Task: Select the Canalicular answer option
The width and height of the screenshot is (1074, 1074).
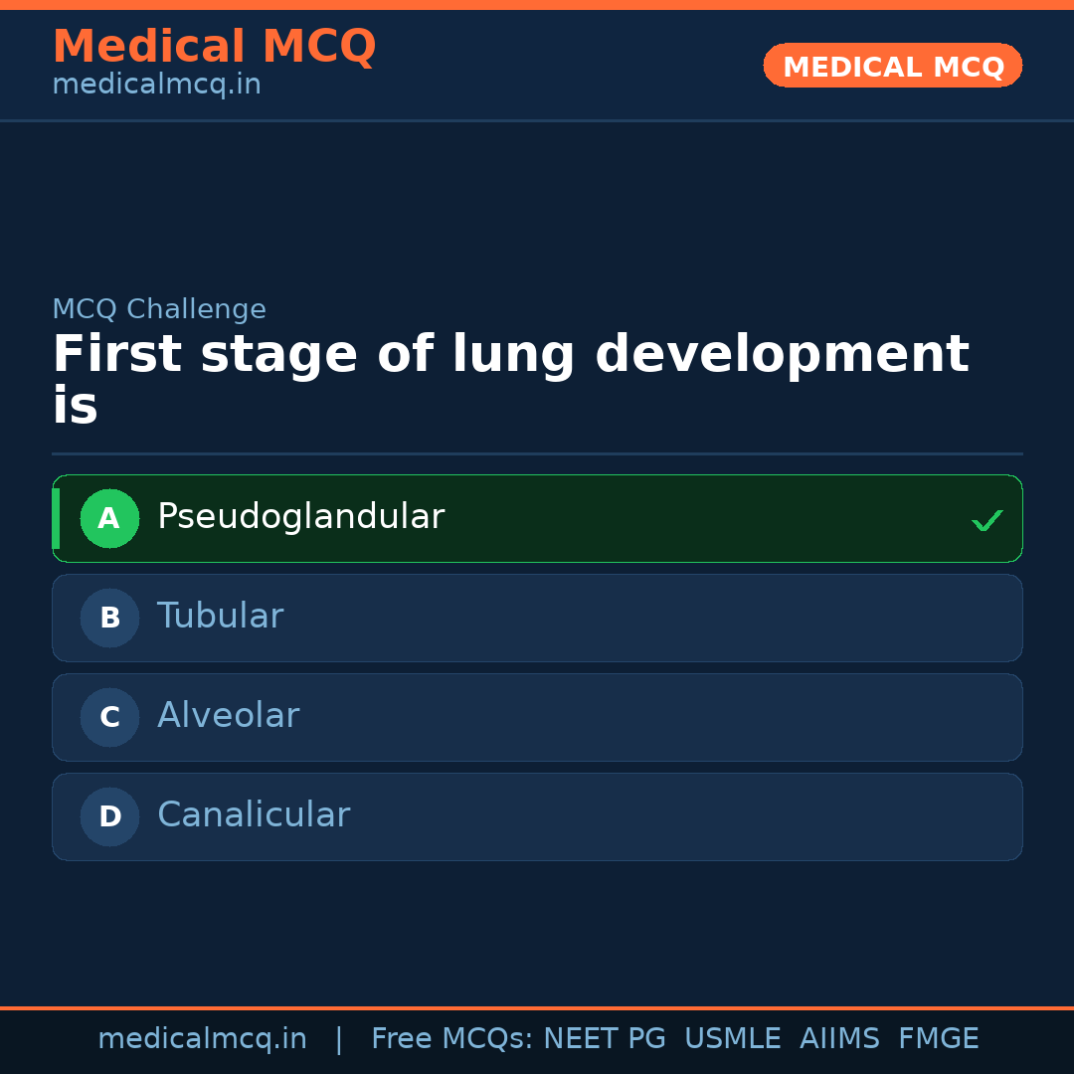Action: click(x=537, y=816)
